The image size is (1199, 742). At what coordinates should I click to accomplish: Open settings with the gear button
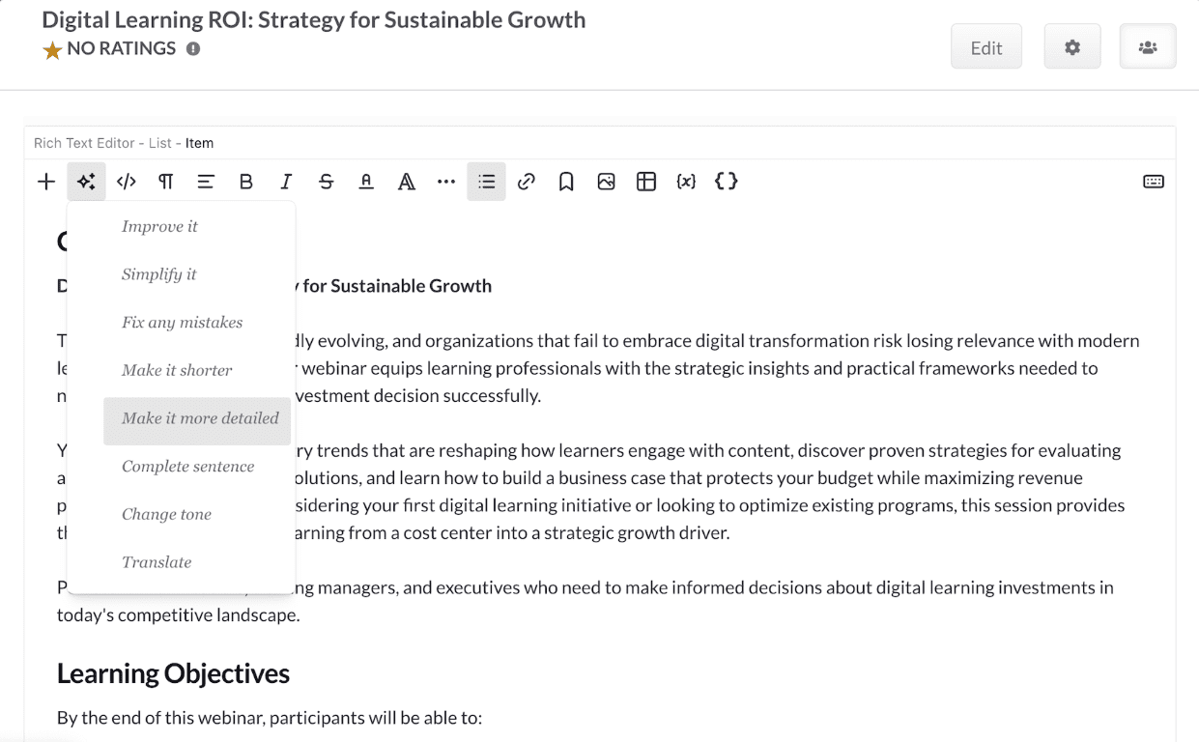coord(1072,47)
